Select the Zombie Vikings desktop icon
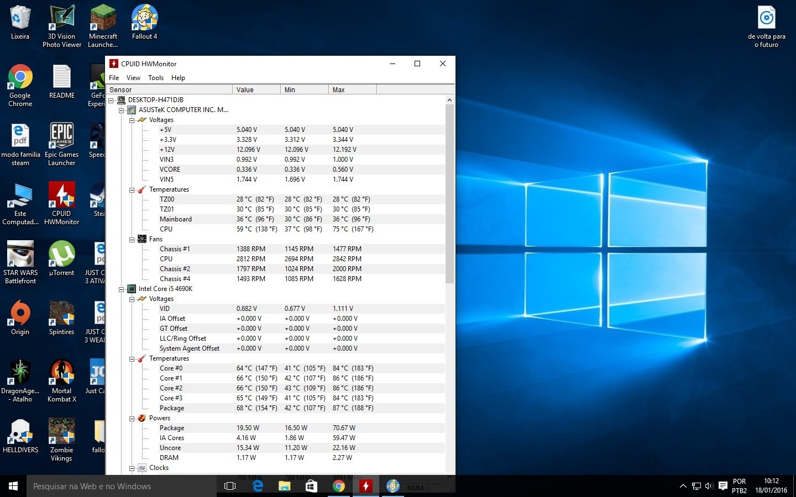The height and width of the screenshot is (497, 796). pos(61,440)
